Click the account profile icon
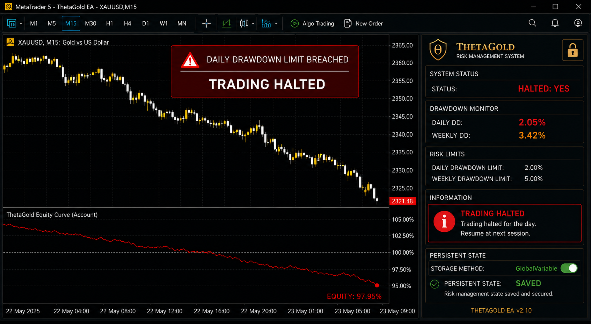This screenshot has height=324, width=591. 578,23
